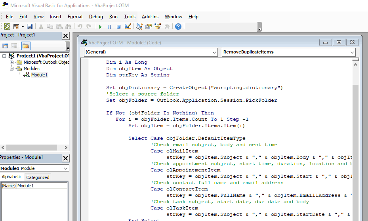Open the Toolbox wrench icon
Screen dimensions: 368x221
167,27
